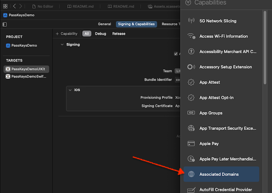This screenshot has width=272, height=193.
Task: Toggle the automatically manage signing checkbox
Action: [x=176, y=54]
